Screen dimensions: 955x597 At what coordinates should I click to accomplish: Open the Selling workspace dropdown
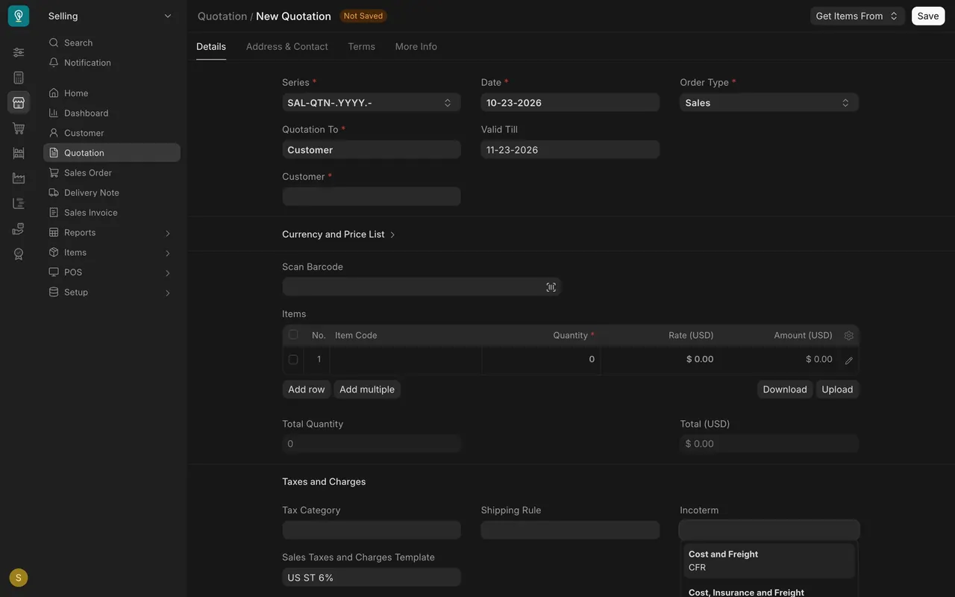(110, 16)
